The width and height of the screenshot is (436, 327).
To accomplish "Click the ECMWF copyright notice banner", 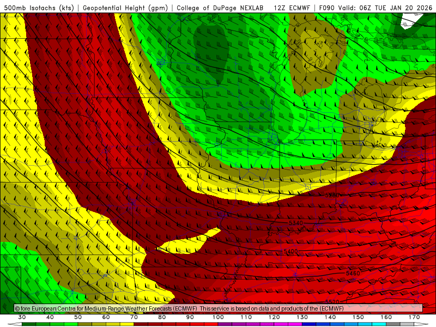I will pyautogui.click(x=219, y=308).
